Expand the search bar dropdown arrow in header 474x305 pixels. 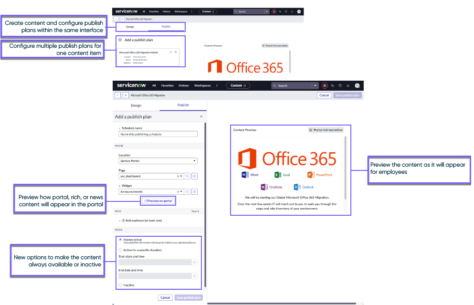tap(316, 85)
